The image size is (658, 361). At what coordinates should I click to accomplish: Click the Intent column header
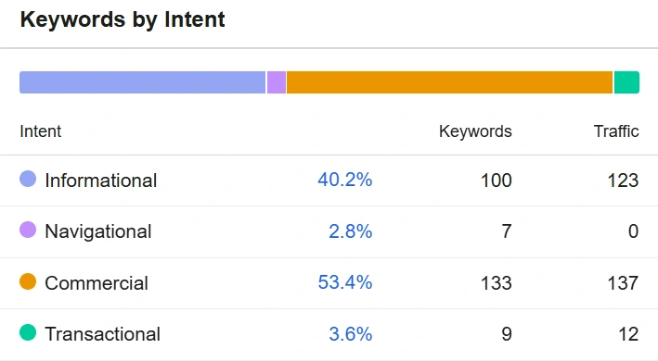tap(40, 131)
